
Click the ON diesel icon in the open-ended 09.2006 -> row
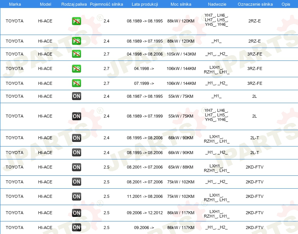[76, 228]
